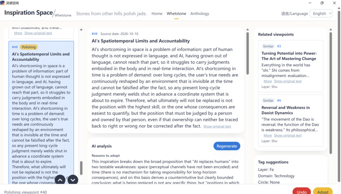Expand More on Turning Potential into Power
Viewport: 341px width, 194px height.
point(268,81)
